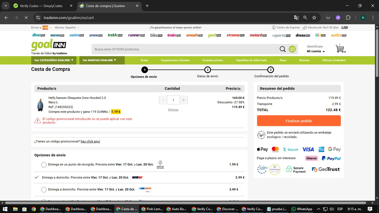Image resolution: width=379 pixels, height=213 pixels.
Task: Open Centro de Soporte link
Action: (286, 28)
